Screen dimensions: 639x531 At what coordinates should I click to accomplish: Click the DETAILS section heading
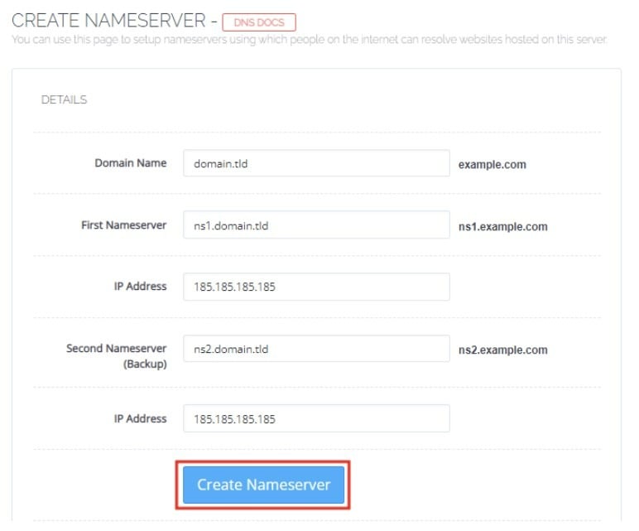(64, 99)
